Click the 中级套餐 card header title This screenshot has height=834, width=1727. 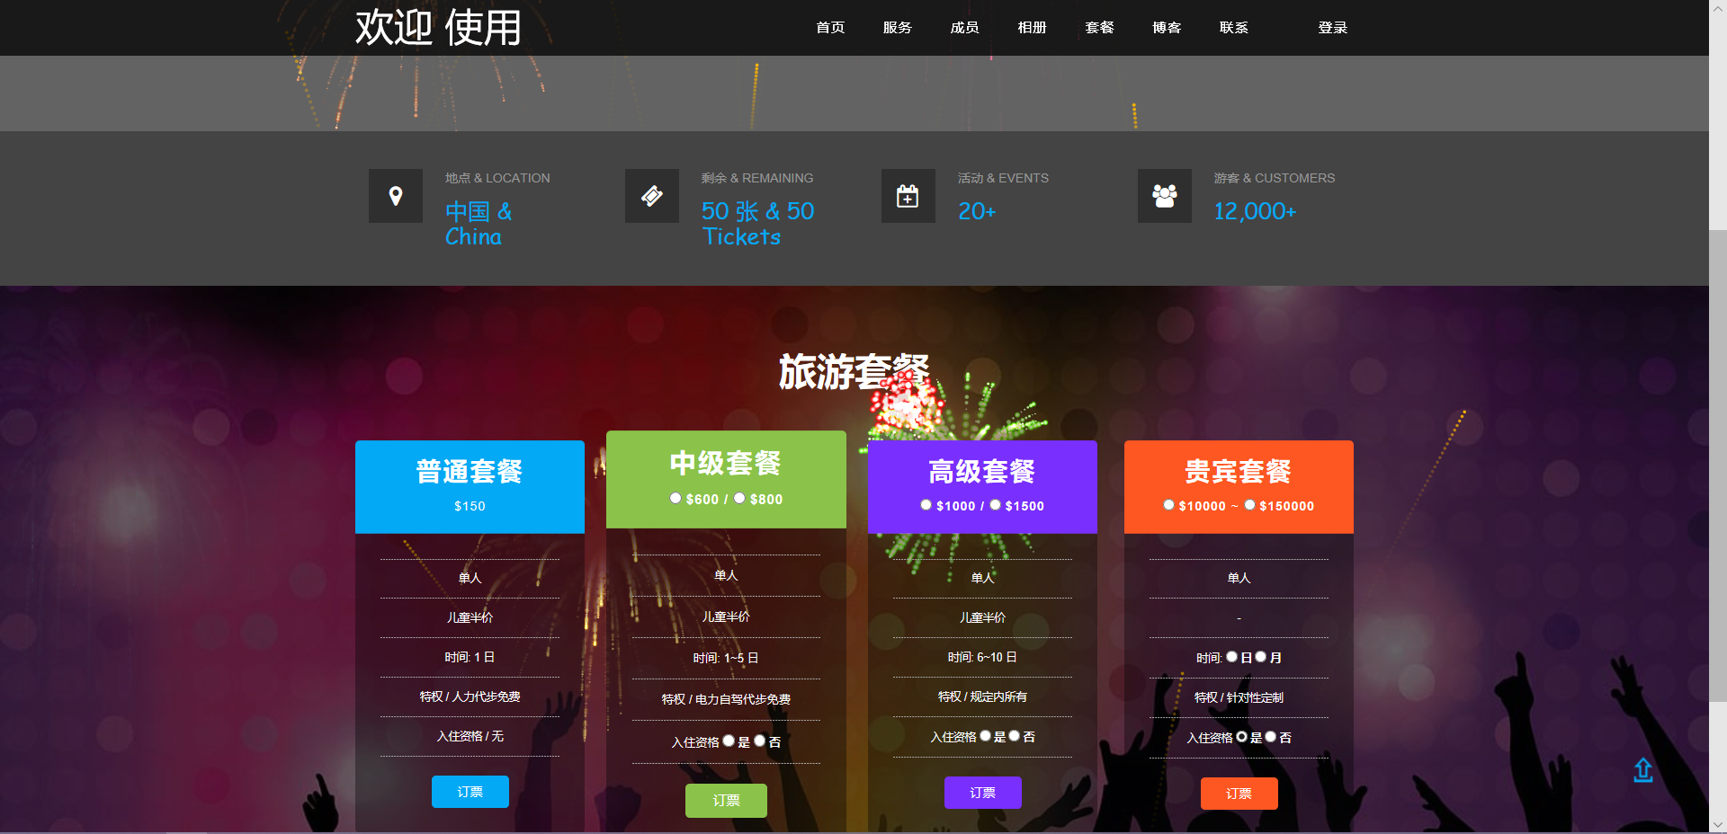726,464
